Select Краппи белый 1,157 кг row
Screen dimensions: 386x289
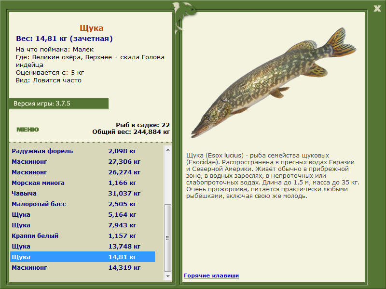click(x=83, y=236)
